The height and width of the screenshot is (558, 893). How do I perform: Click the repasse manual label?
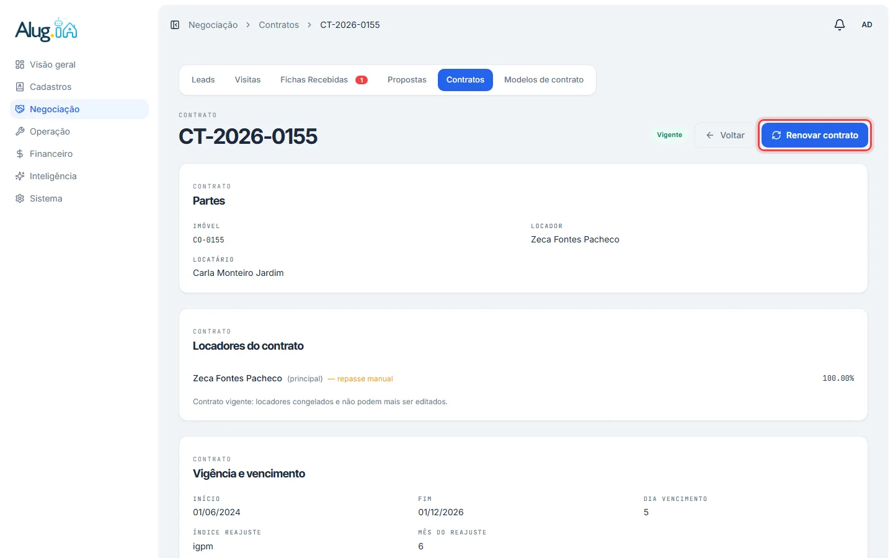(360, 379)
